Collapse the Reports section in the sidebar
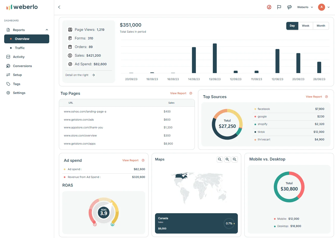This screenshot has width=335, height=238. (x=46, y=29)
